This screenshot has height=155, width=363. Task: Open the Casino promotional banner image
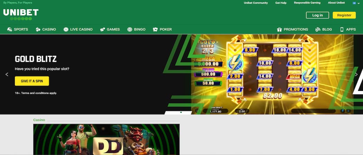[x=106, y=139]
